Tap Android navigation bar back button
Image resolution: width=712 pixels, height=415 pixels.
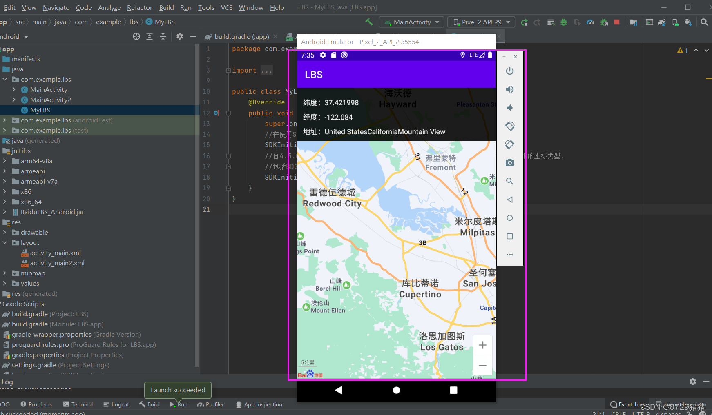click(339, 390)
